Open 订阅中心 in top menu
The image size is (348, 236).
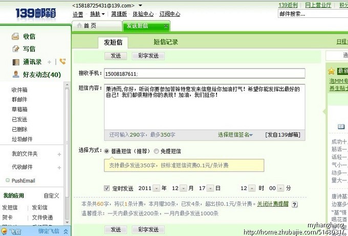(x=170, y=14)
